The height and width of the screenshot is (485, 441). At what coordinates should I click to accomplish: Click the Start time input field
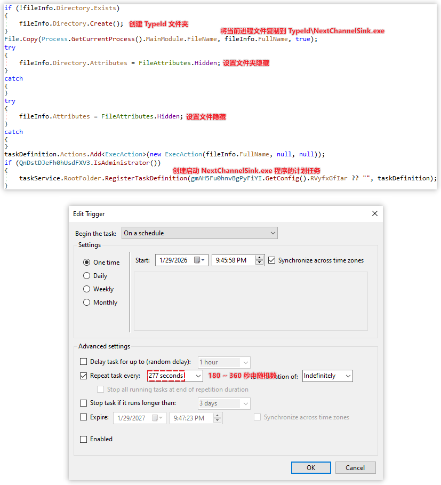[x=232, y=260]
